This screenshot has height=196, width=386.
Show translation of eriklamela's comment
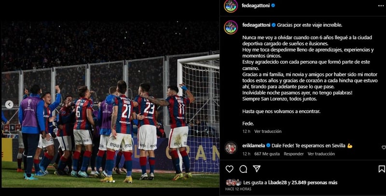pos(321,154)
